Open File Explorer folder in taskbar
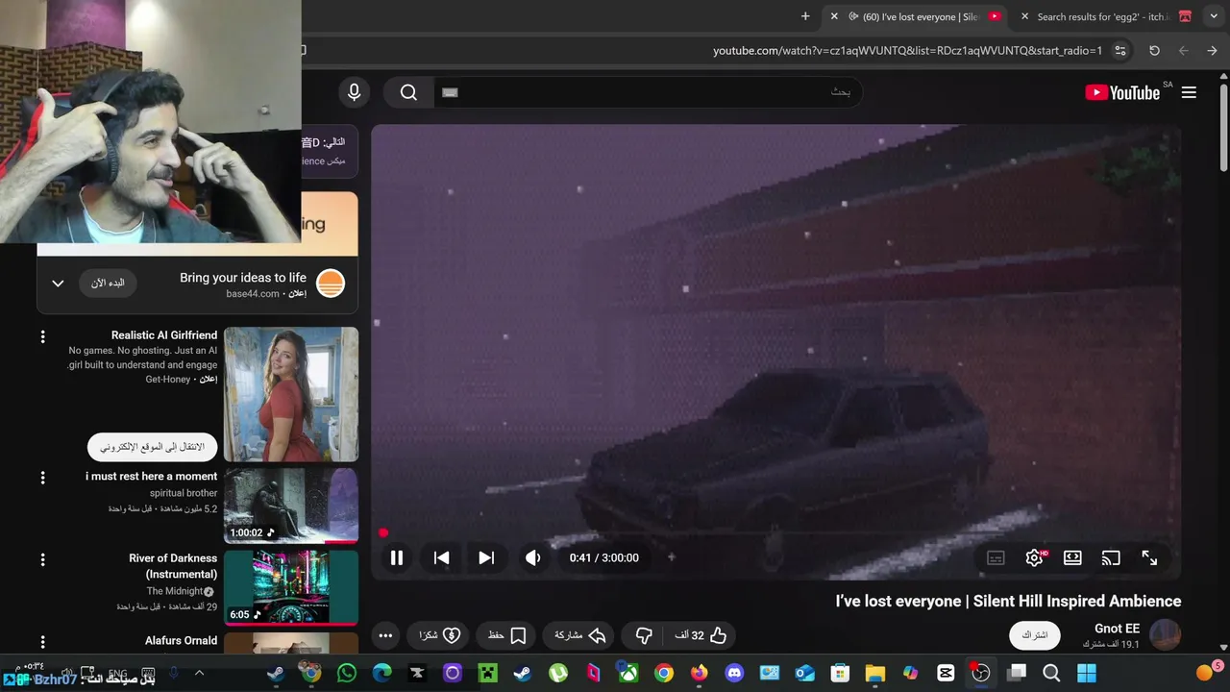 coord(874,673)
